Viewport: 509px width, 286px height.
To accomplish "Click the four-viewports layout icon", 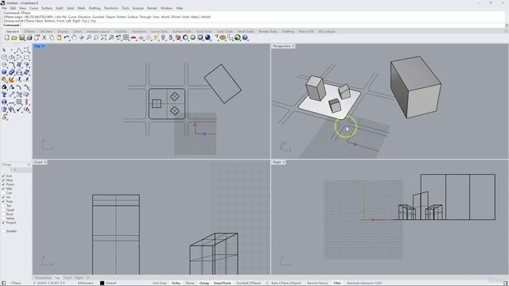I will (126, 37).
